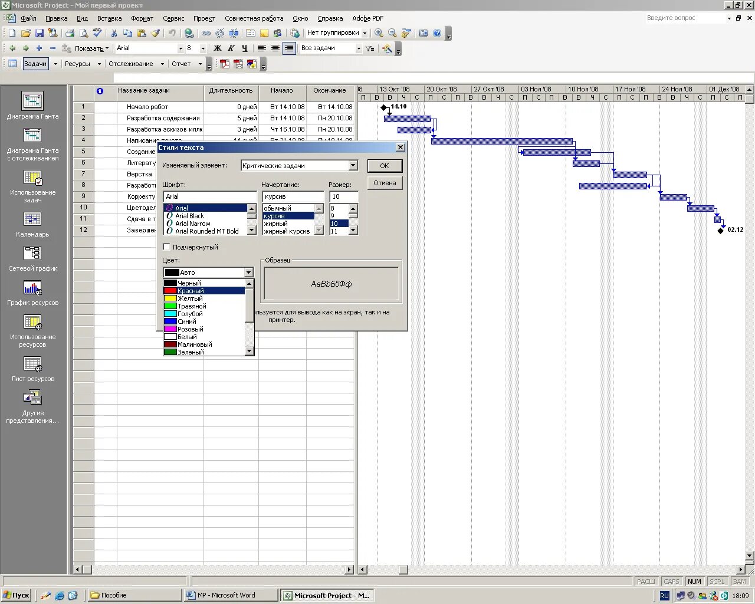The image size is (755, 604).
Task: Toggle underline formatting (Ч)
Action: [245, 48]
